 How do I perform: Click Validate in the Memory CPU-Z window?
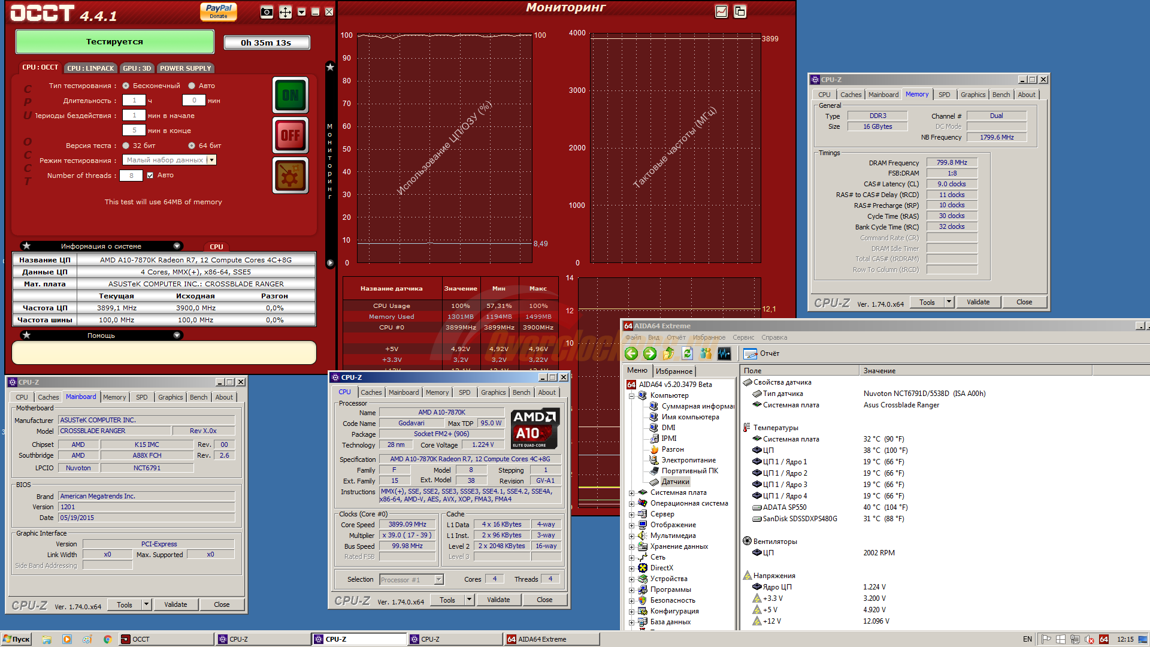(x=978, y=302)
